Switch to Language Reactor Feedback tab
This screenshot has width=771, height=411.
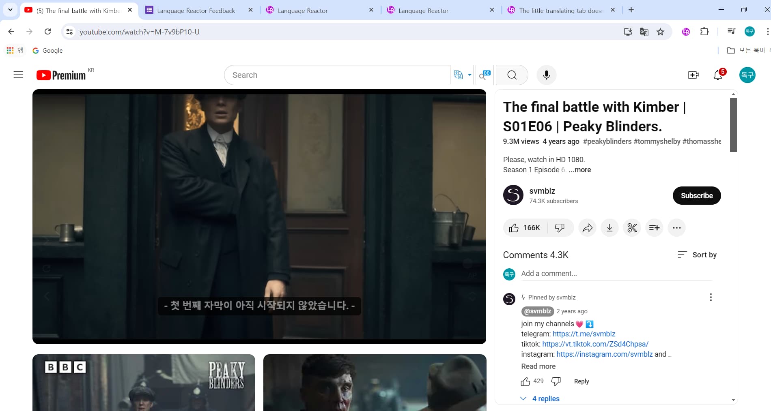[x=196, y=11]
